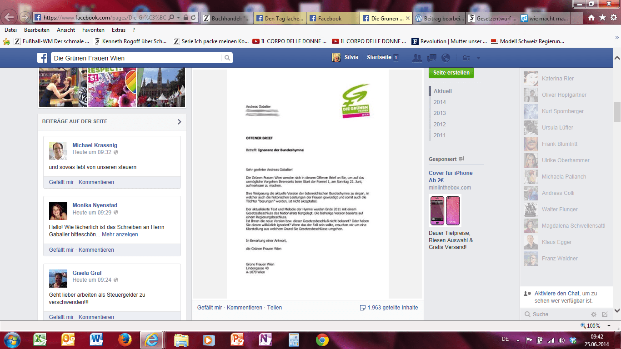Click the Windows Start orb
621x349 pixels.
12,339
